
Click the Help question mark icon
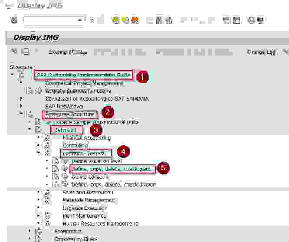coord(251,20)
